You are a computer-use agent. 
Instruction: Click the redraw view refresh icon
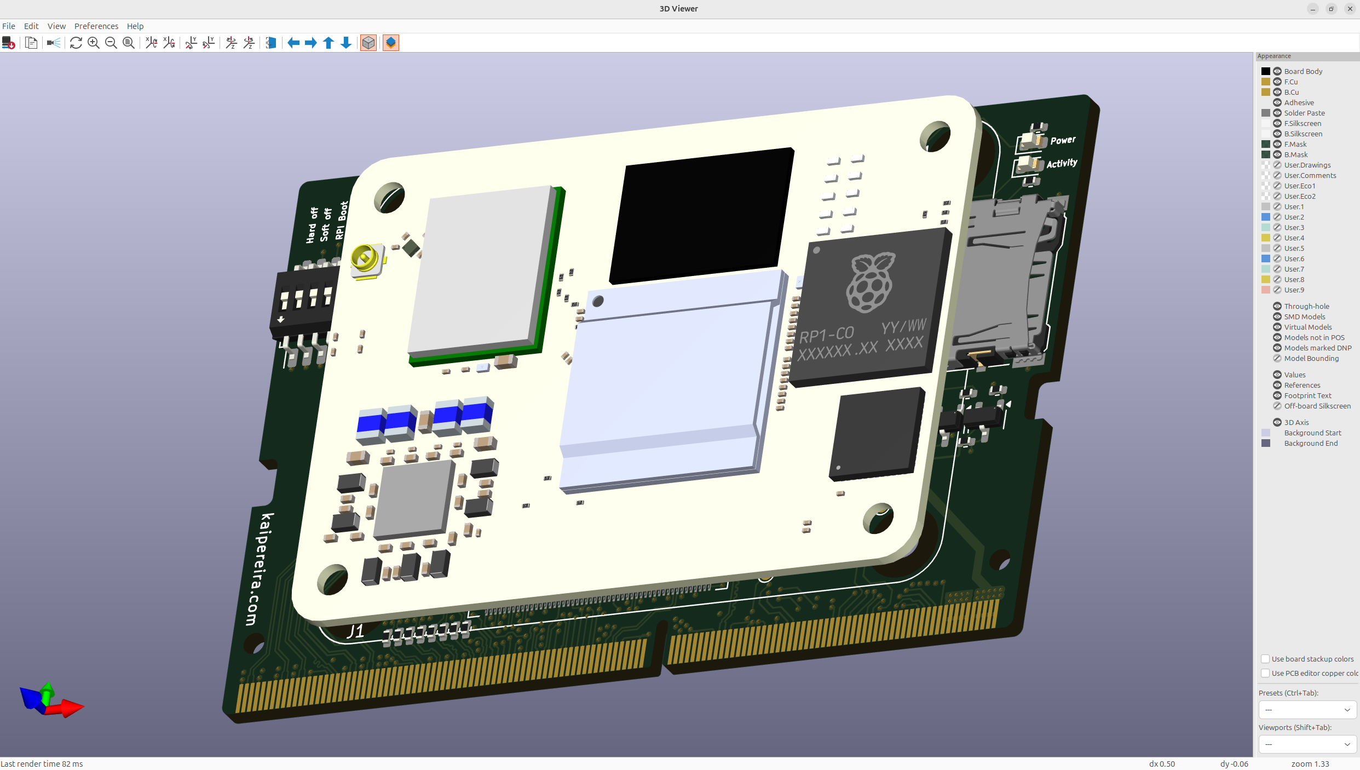pos(76,43)
